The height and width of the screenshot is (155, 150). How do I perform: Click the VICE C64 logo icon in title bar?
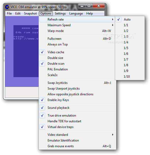tap(7, 7)
